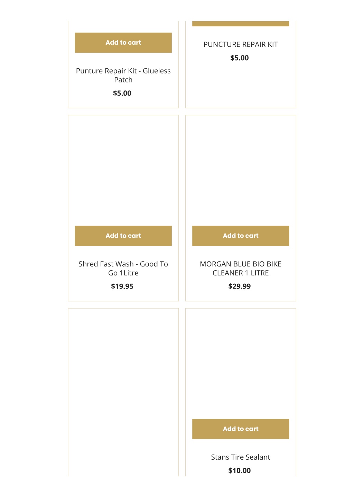Open Punture Repair Kit - Glueless Patch title link
Viewport: 354px width, 502px height.
(x=123, y=75)
